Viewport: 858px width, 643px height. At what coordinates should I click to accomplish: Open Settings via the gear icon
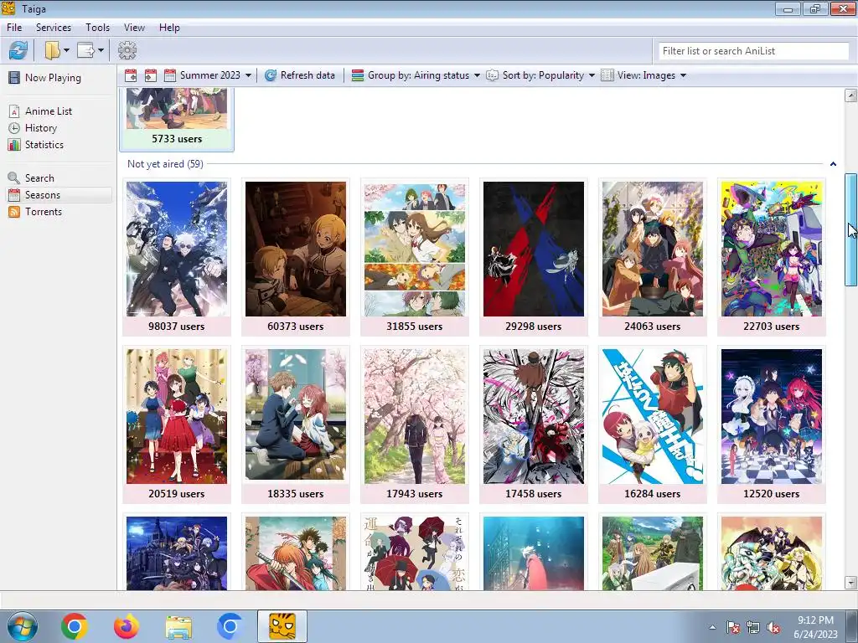click(x=127, y=51)
